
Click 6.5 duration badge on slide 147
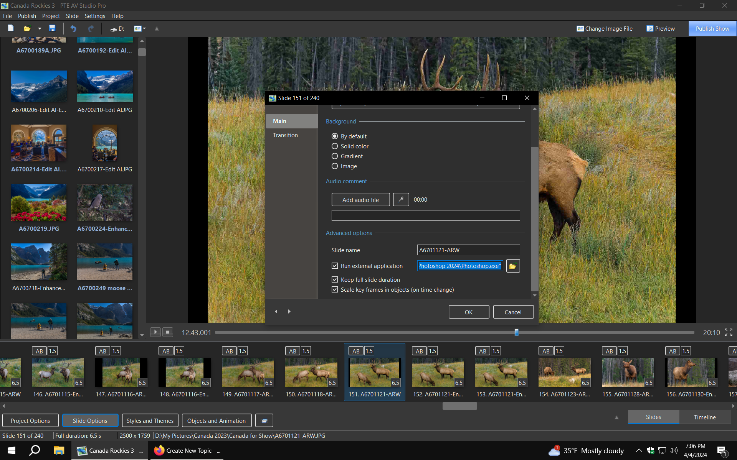pyautogui.click(x=142, y=383)
